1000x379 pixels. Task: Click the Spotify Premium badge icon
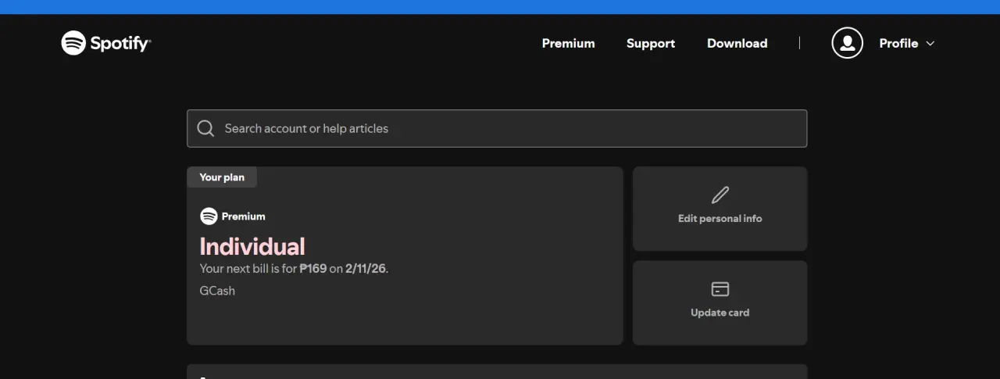pyautogui.click(x=209, y=216)
